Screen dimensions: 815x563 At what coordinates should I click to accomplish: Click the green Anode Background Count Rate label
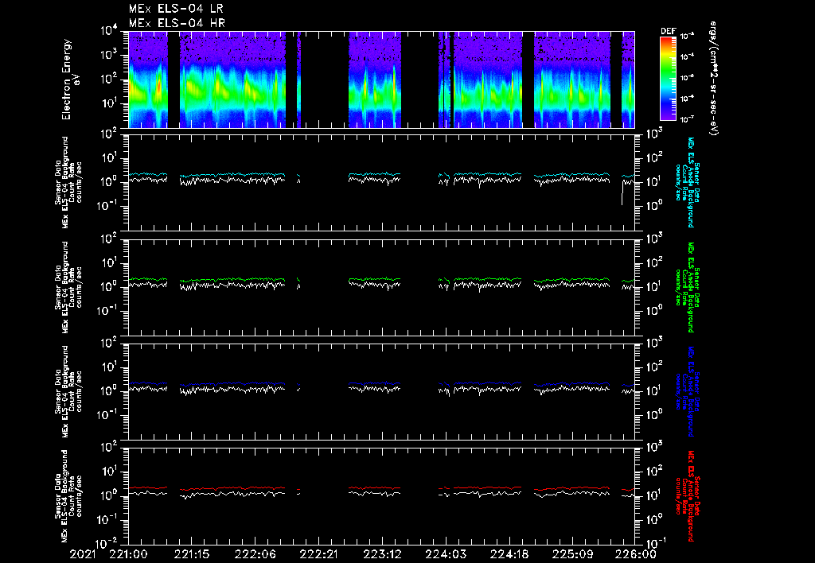click(x=687, y=287)
